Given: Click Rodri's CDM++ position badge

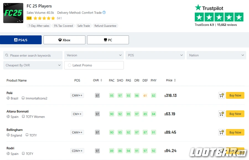Looking at the screenshot, I should pos(77,151).
